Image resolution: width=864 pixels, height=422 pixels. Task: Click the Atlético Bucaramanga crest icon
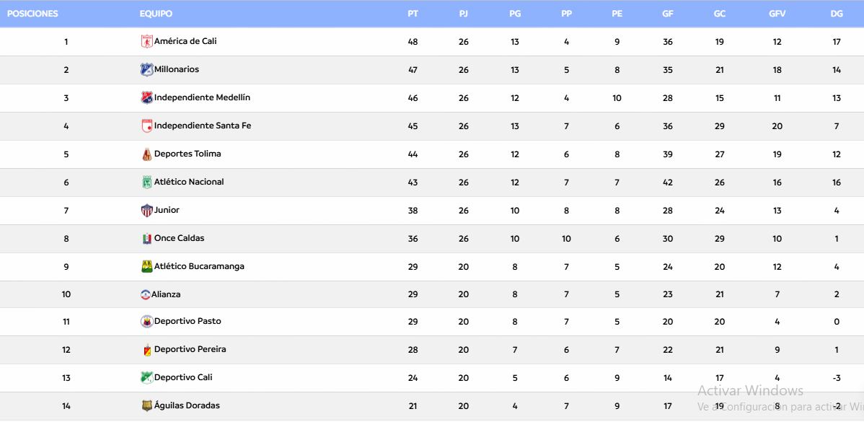(x=146, y=267)
